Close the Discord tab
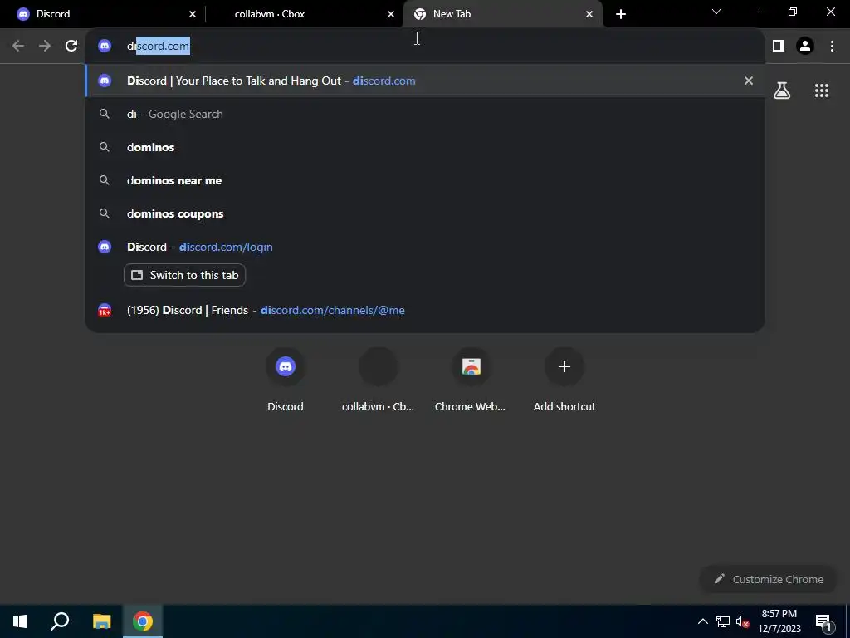This screenshot has width=850, height=638. click(193, 14)
